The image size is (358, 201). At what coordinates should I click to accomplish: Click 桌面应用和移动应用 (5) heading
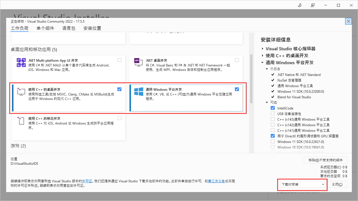pos(34,50)
